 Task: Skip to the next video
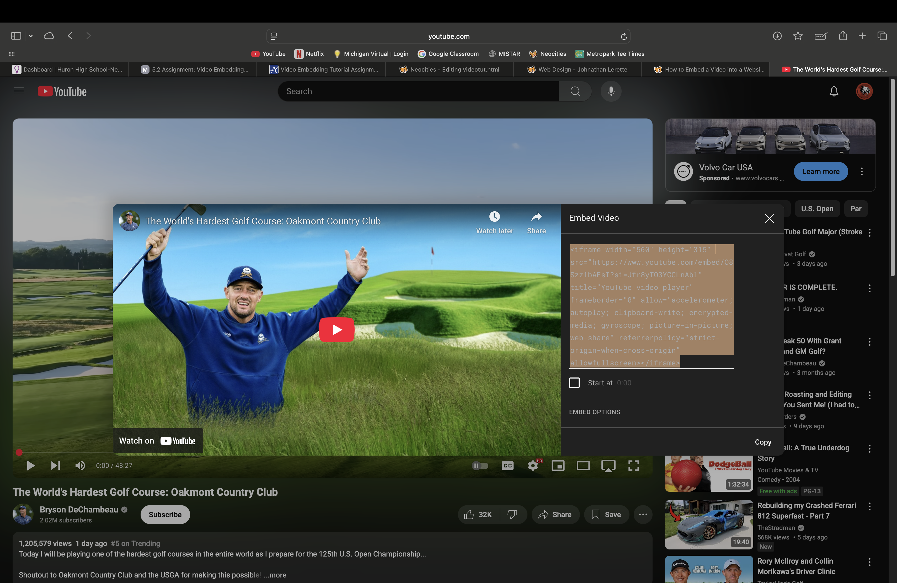pyautogui.click(x=55, y=466)
